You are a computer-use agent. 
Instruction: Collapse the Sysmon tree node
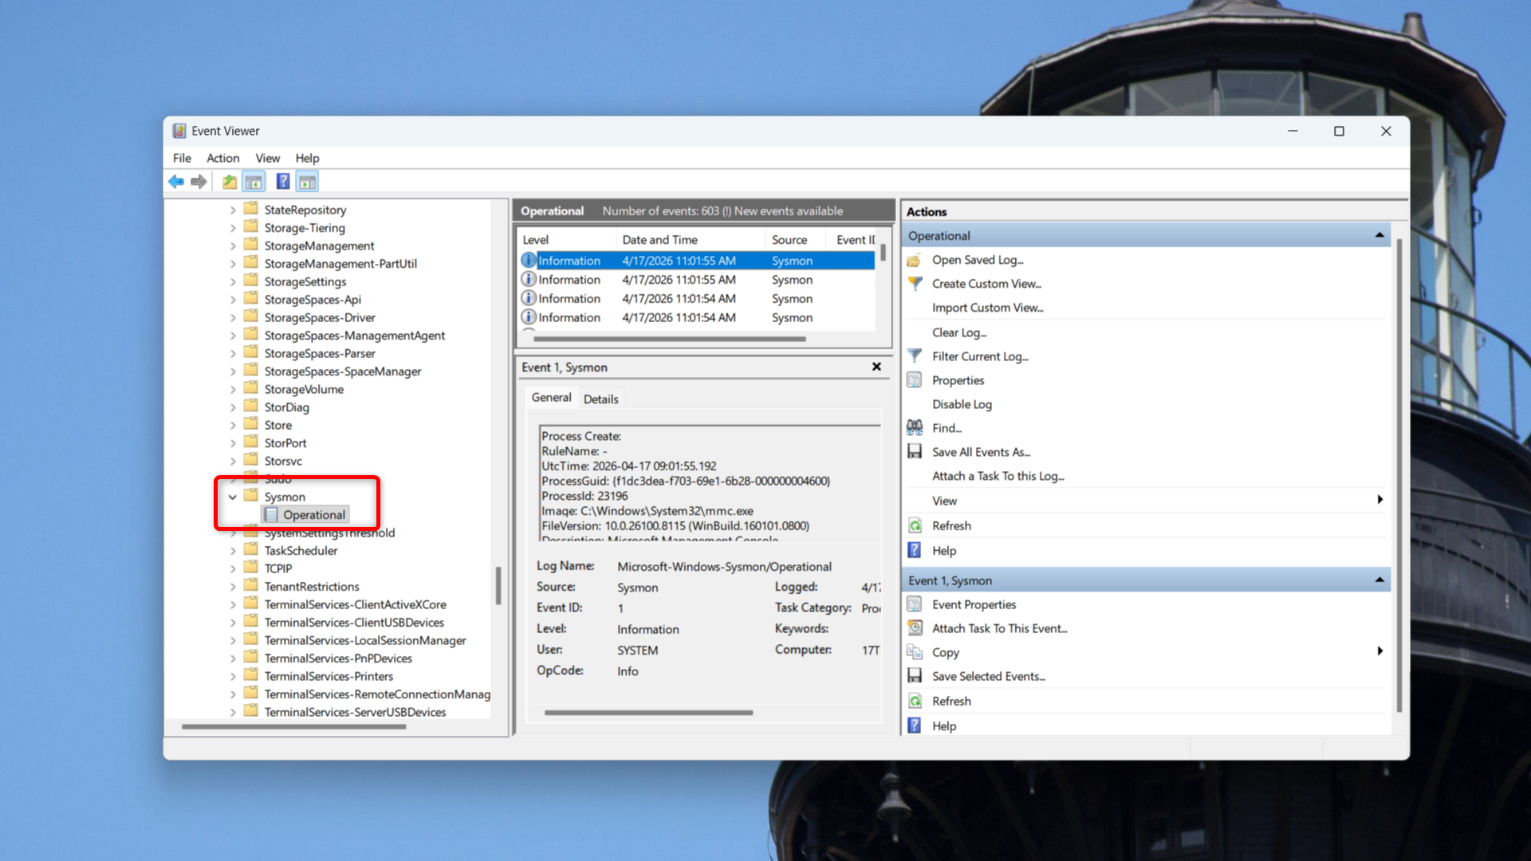point(233,497)
